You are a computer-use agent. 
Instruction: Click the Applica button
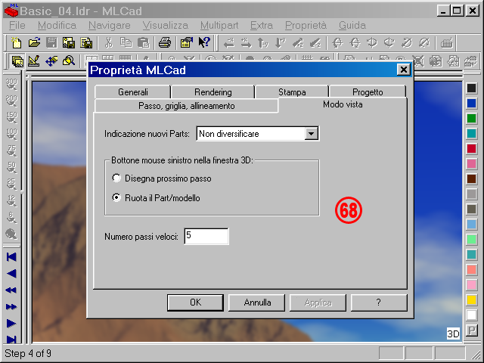[x=318, y=302]
